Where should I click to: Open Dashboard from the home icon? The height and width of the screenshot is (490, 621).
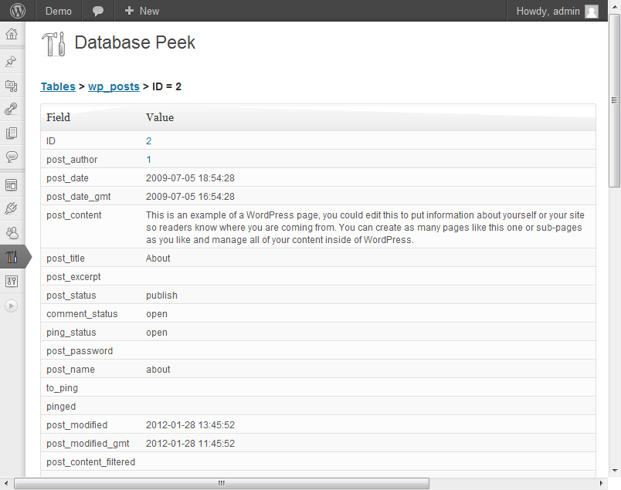coord(12,34)
